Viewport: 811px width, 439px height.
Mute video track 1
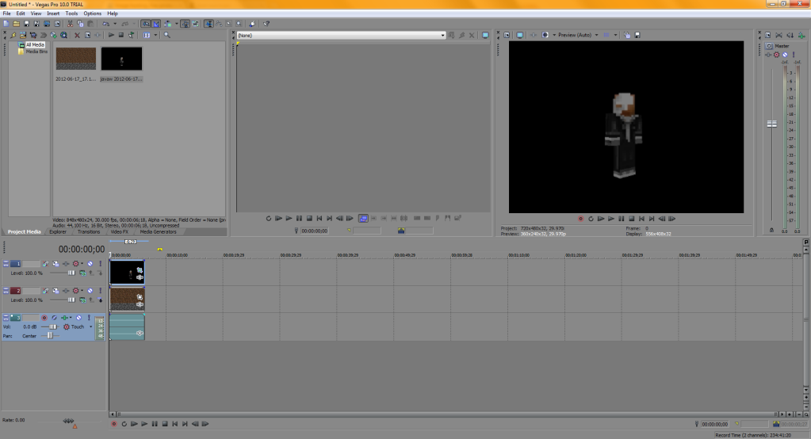tap(90, 264)
